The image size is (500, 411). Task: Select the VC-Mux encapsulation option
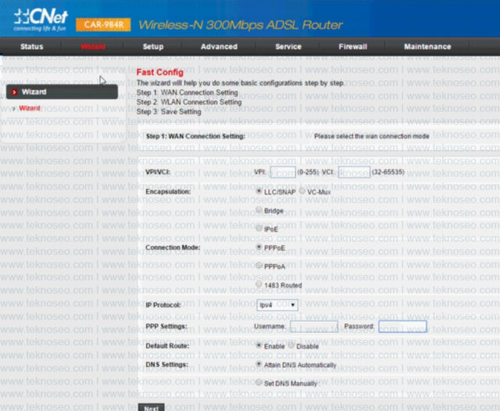pyautogui.click(x=302, y=191)
